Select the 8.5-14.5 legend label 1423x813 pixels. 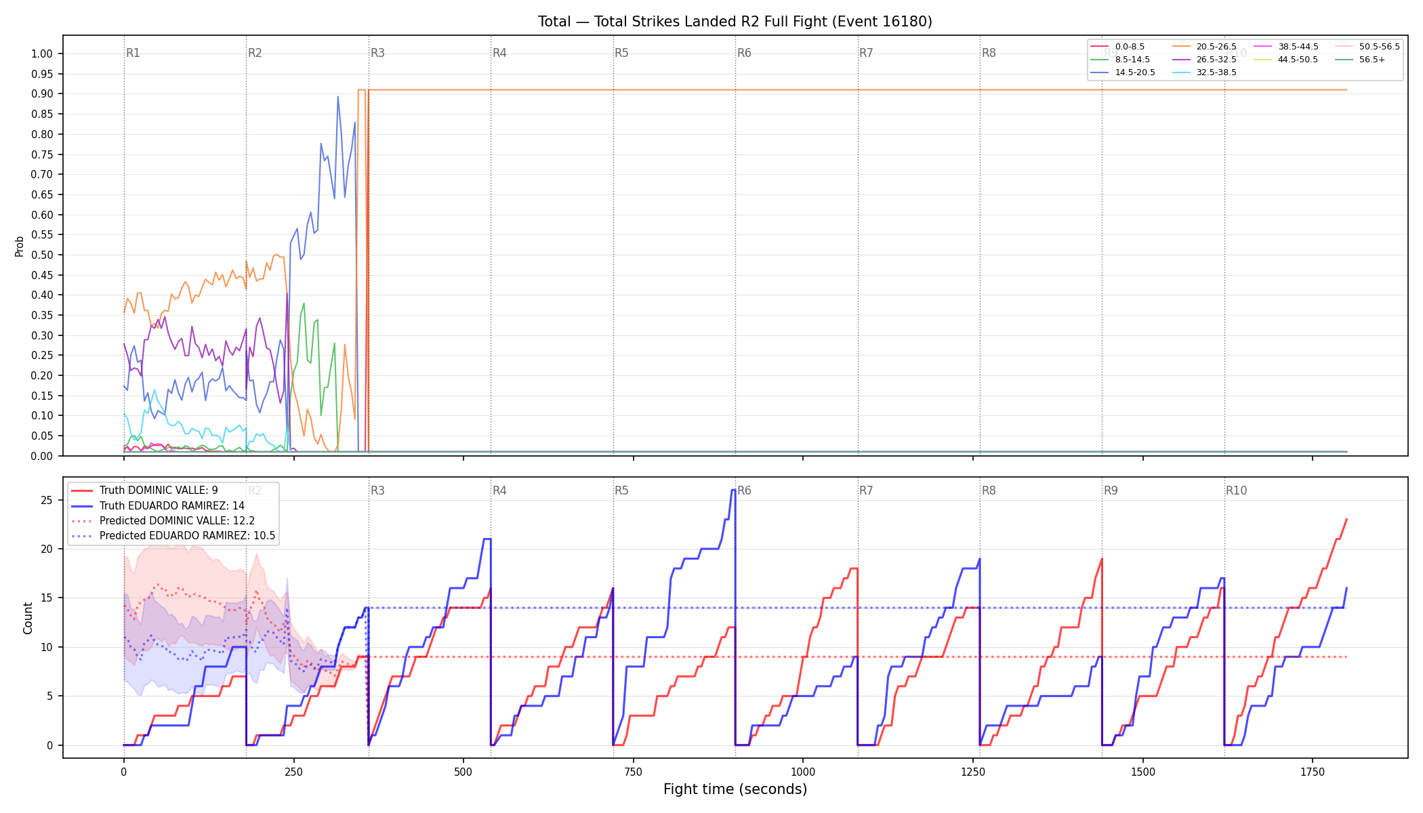pyautogui.click(x=1132, y=60)
